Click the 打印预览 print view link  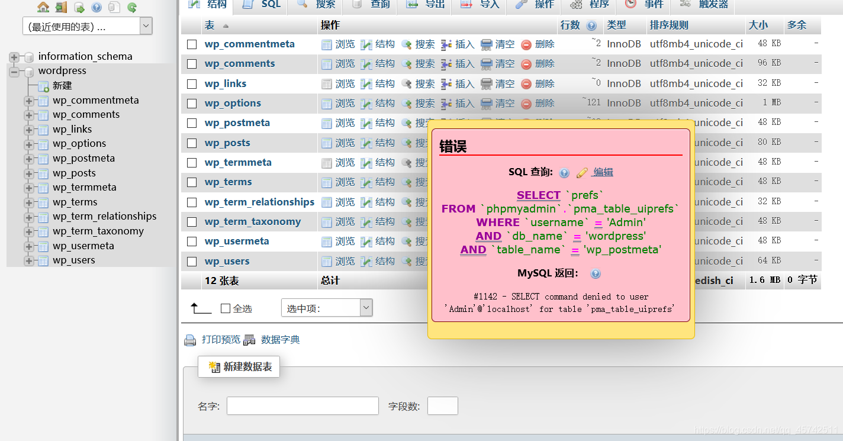(221, 340)
